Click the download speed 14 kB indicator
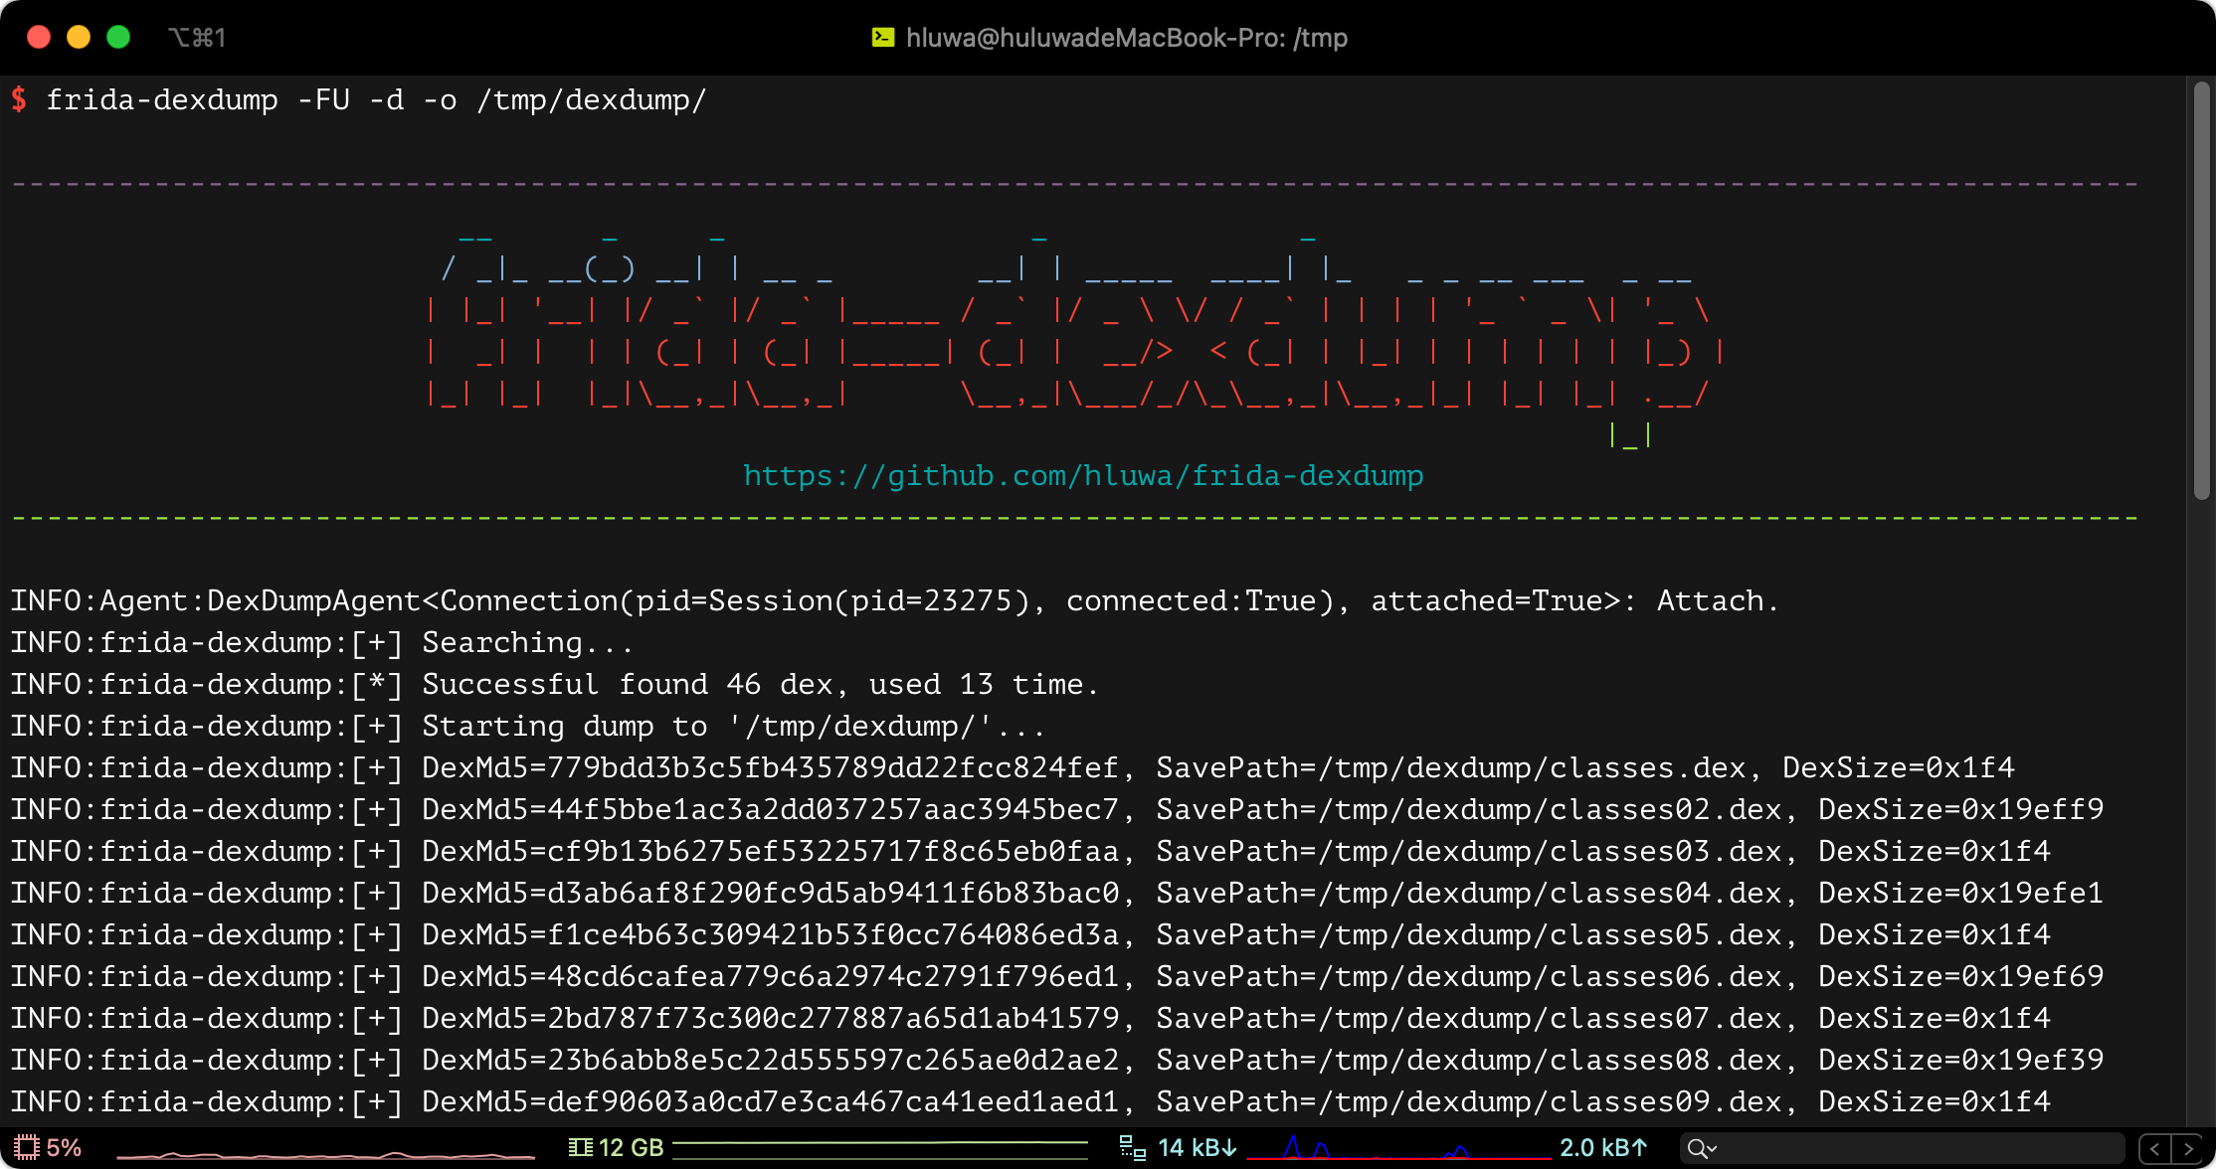 pos(1197,1148)
